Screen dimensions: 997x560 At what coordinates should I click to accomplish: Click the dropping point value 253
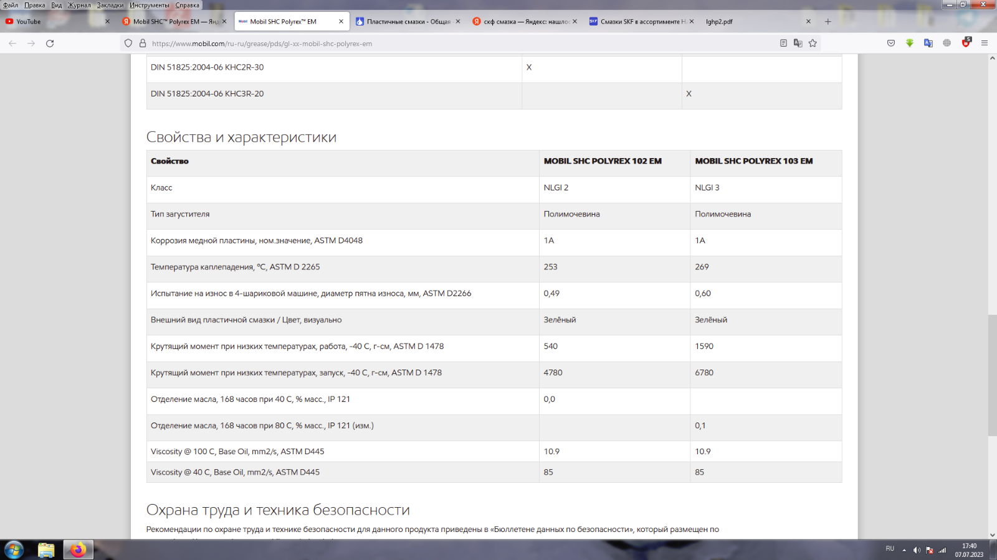tap(550, 267)
